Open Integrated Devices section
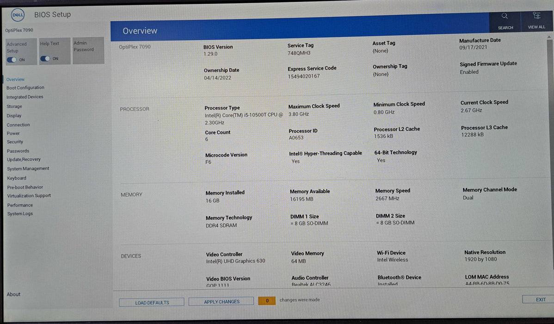Viewport: 554px width, 324px height. pyautogui.click(x=25, y=97)
